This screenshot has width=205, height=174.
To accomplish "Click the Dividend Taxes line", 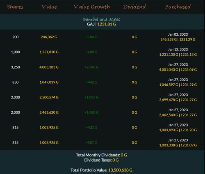I will (x=101, y=160).
